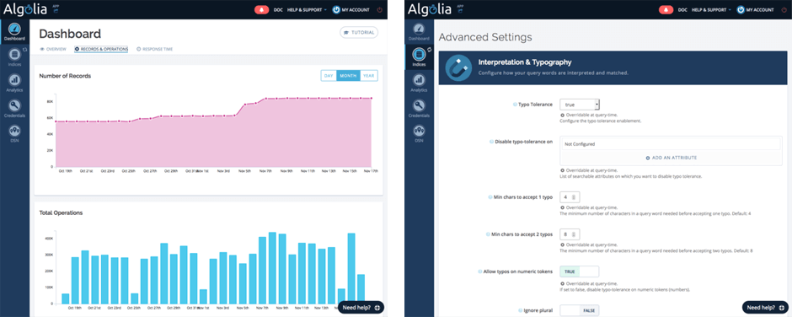792x317 pixels.
Task: Click APP switcher icon in right window header
Action: point(461,8)
